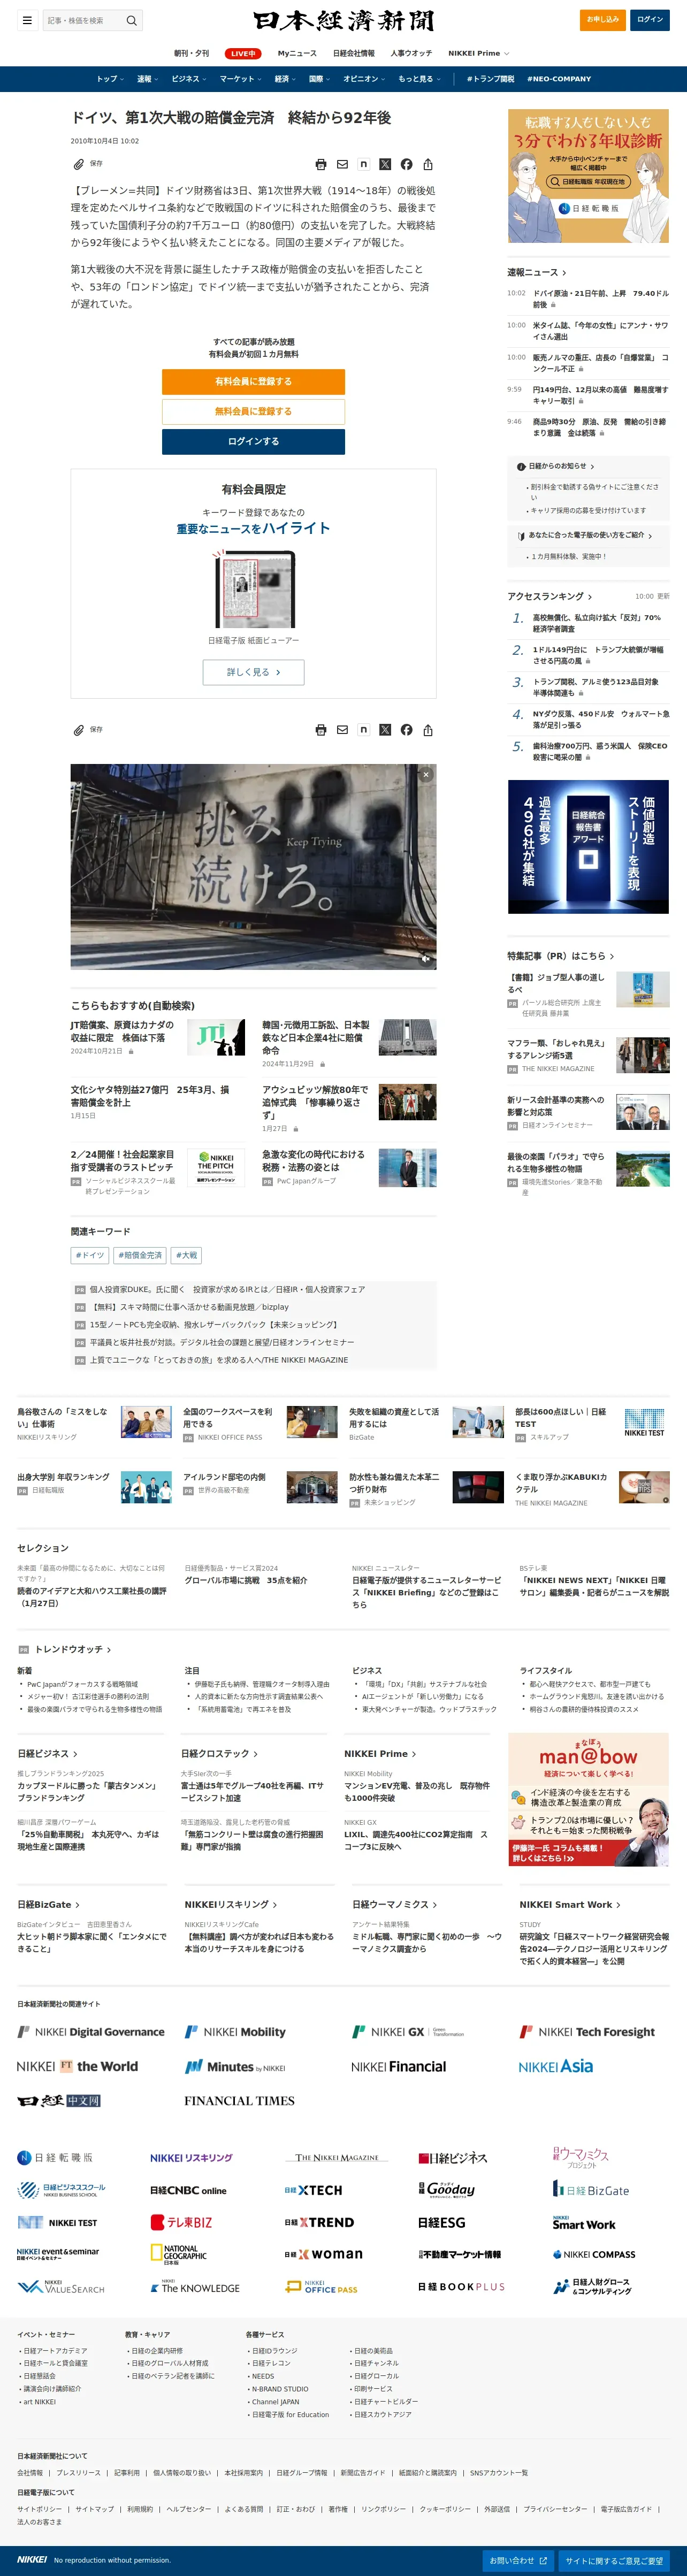This screenshot has height=2576, width=687.
Task: Click the テレ東BIZ logo
Action: [181, 2222]
